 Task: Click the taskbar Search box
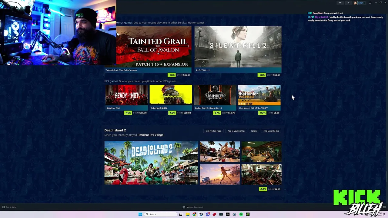161,214
